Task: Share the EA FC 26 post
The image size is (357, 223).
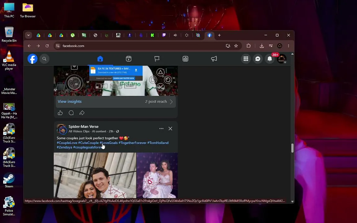Action: (x=82, y=113)
